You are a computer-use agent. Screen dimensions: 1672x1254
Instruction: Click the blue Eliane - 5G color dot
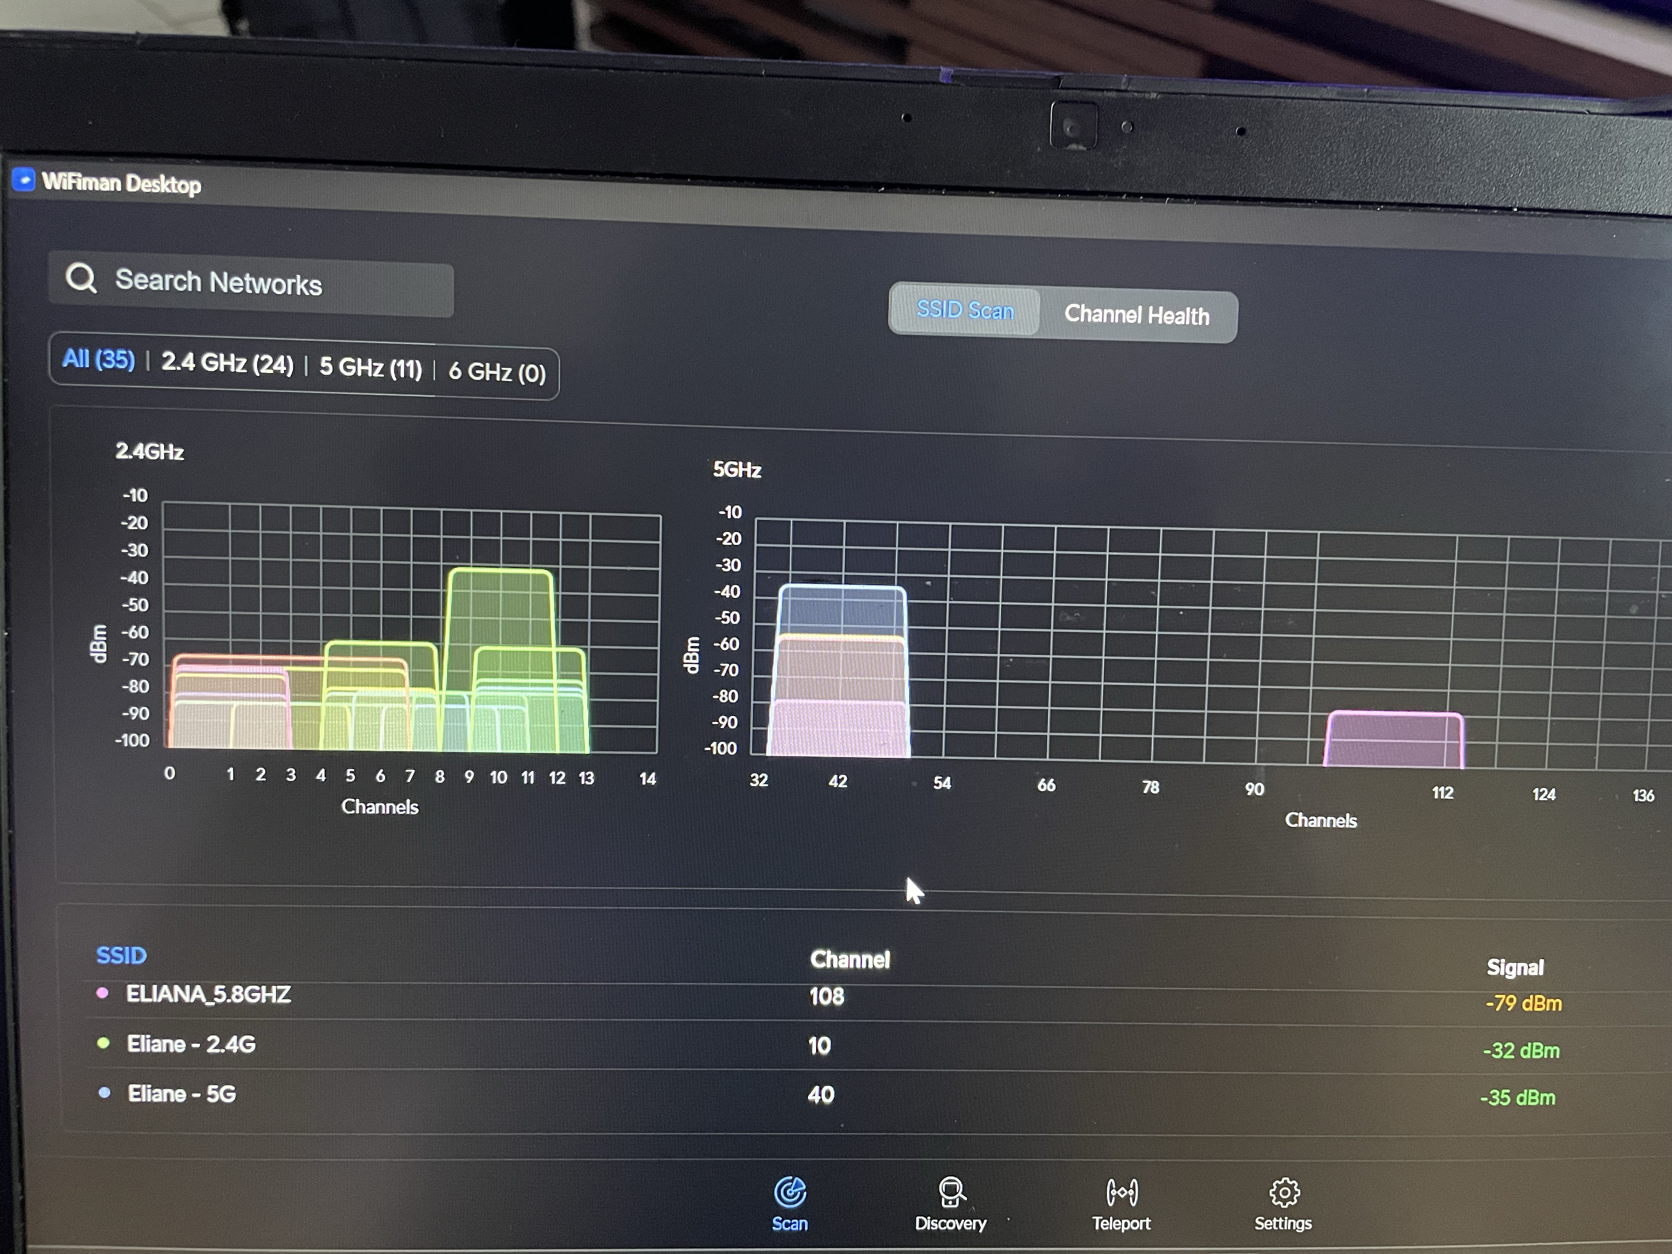[x=105, y=1093]
